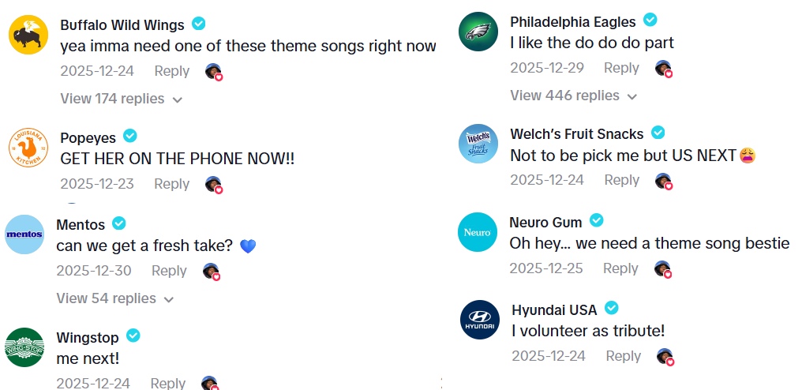Reply to Welch's Fruit Snacks comment
Viewport: 802px width, 390px height.
pos(622,180)
